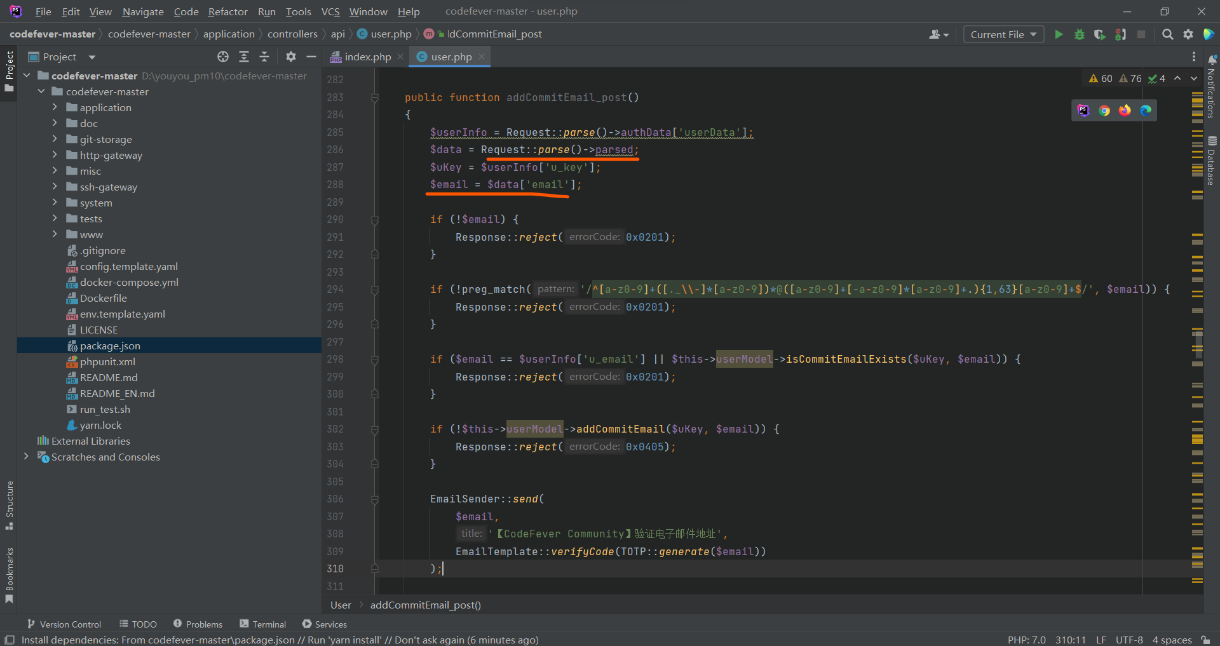The image size is (1220, 646).
Task: Open the Refactor menu
Action: coord(227,11)
